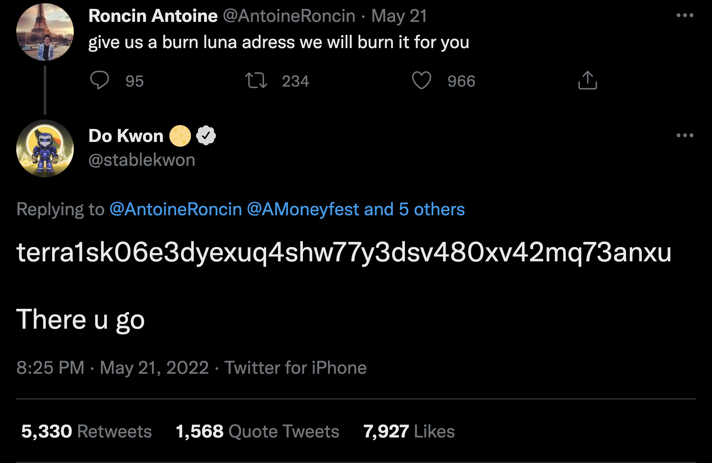Viewport: 712px width, 463px height.
Task: Like Roncin Antoine's tweet with heart icon
Action: (421, 81)
